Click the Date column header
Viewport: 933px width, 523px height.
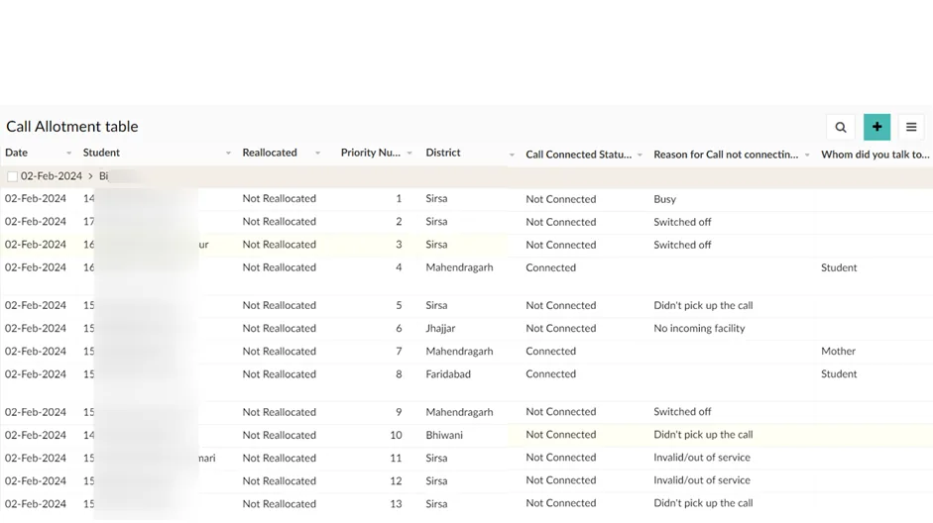pos(16,153)
